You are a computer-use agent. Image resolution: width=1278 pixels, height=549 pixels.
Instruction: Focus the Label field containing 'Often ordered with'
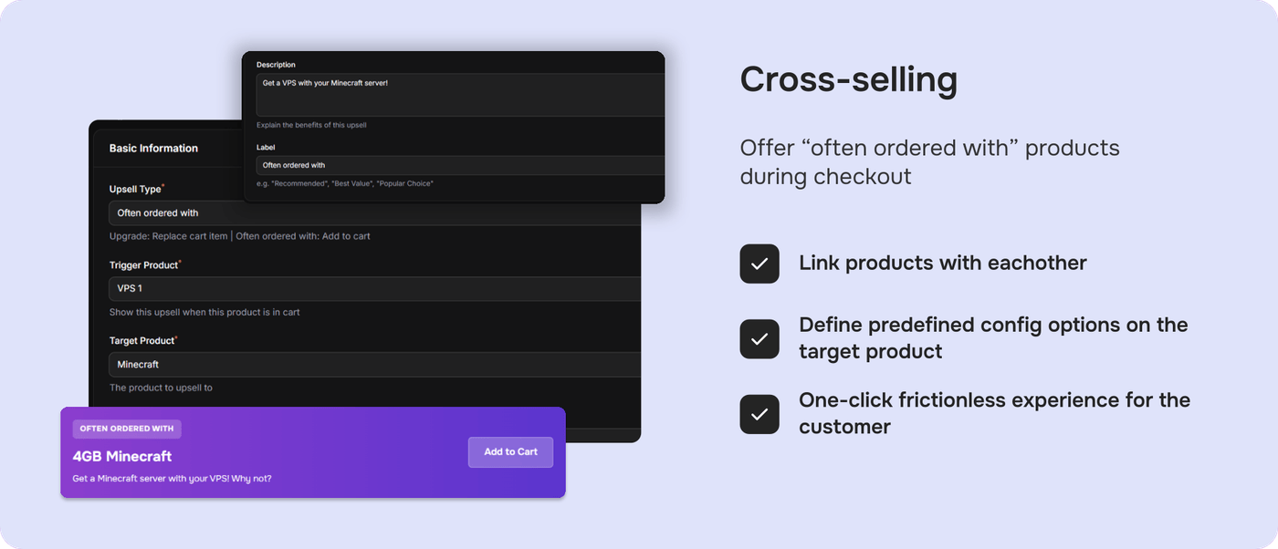tap(460, 165)
